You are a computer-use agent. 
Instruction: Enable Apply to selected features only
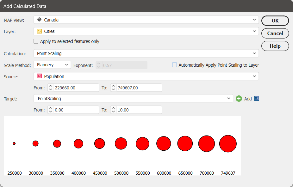point(36,41)
